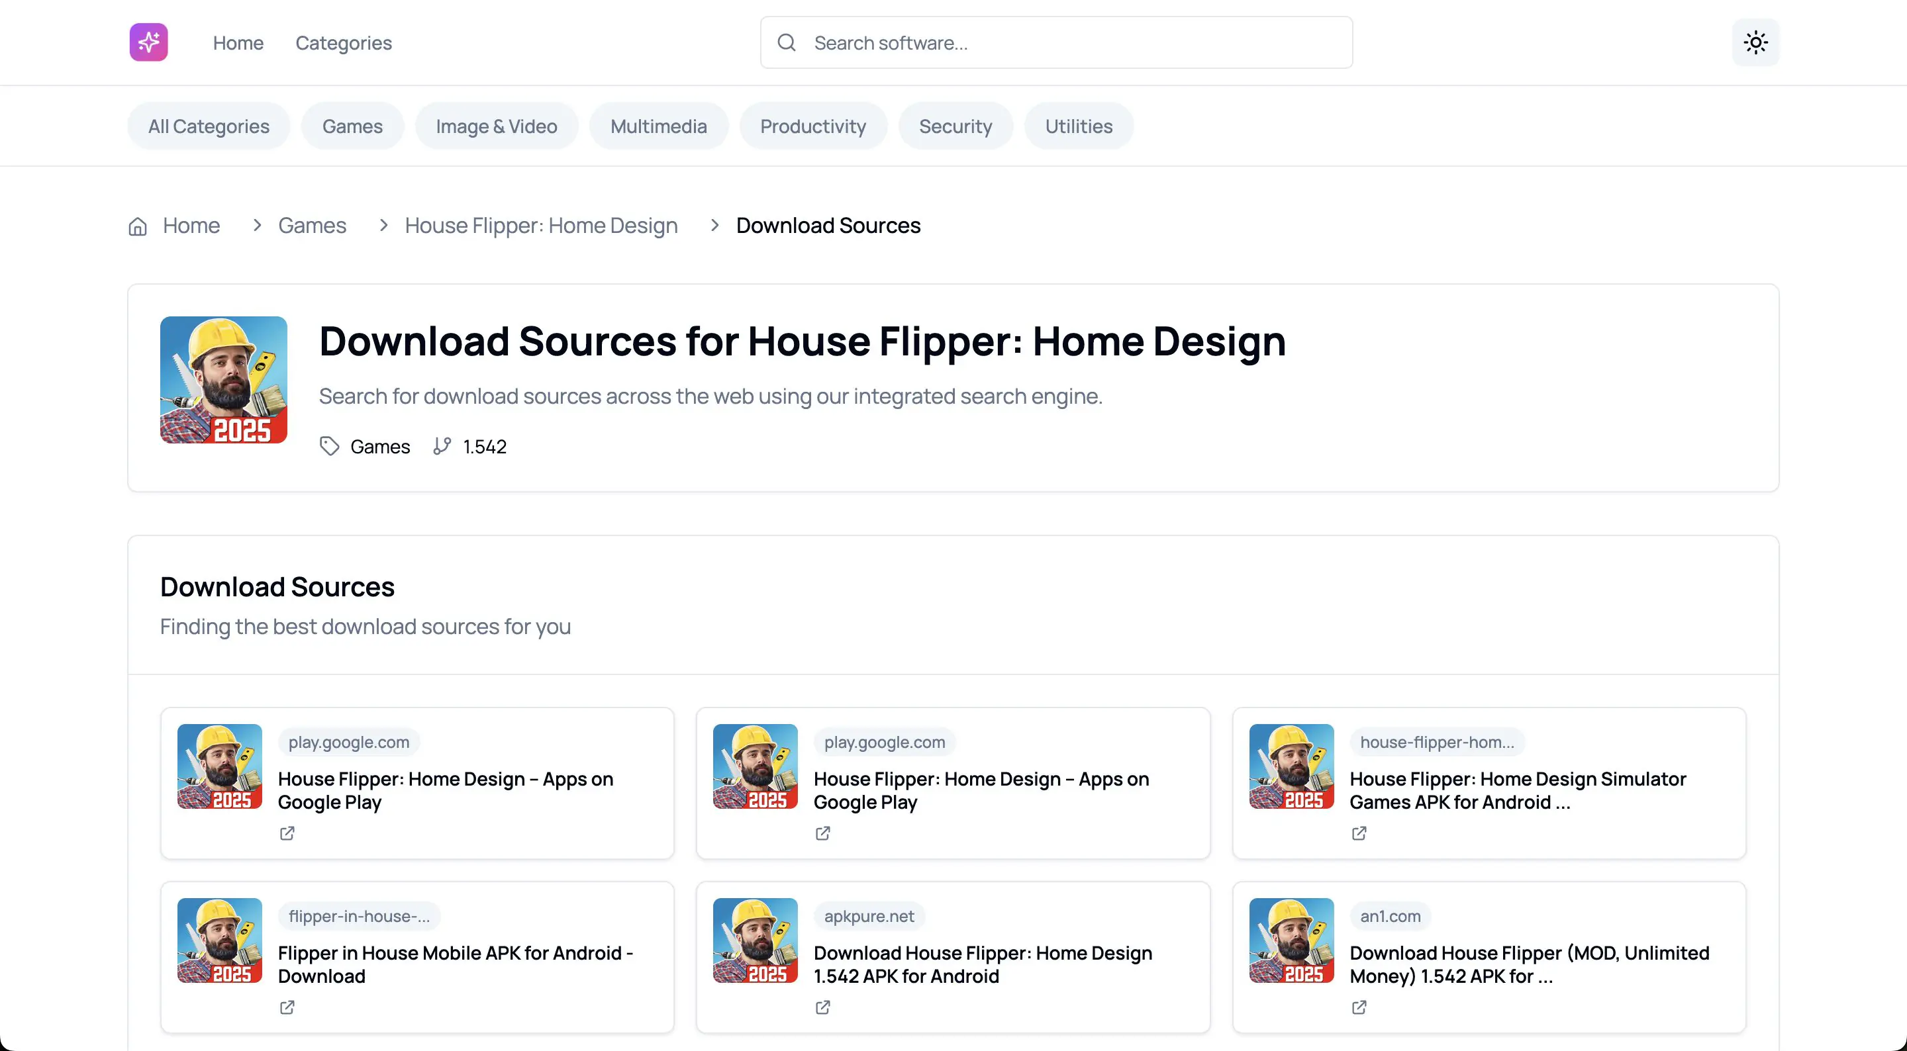Select the Security category pill
The height and width of the screenshot is (1051, 1907).
coord(955,126)
